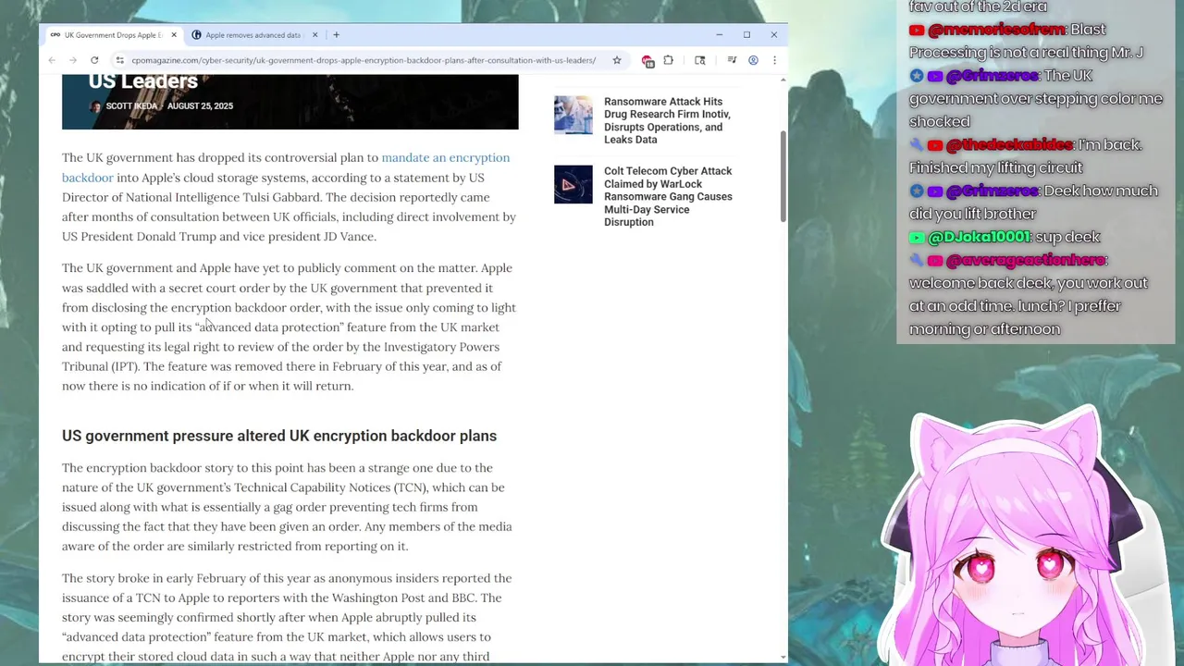Image resolution: width=1184 pixels, height=666 pixels.
Task: Click the browser forward arrow
Action: [72, 60]
